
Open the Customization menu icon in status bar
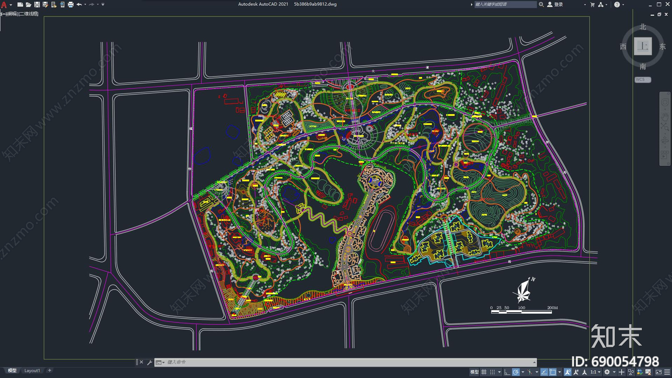667,372
